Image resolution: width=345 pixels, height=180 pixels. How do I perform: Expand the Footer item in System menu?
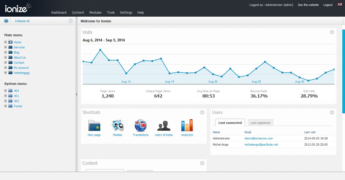pos(5,106)
